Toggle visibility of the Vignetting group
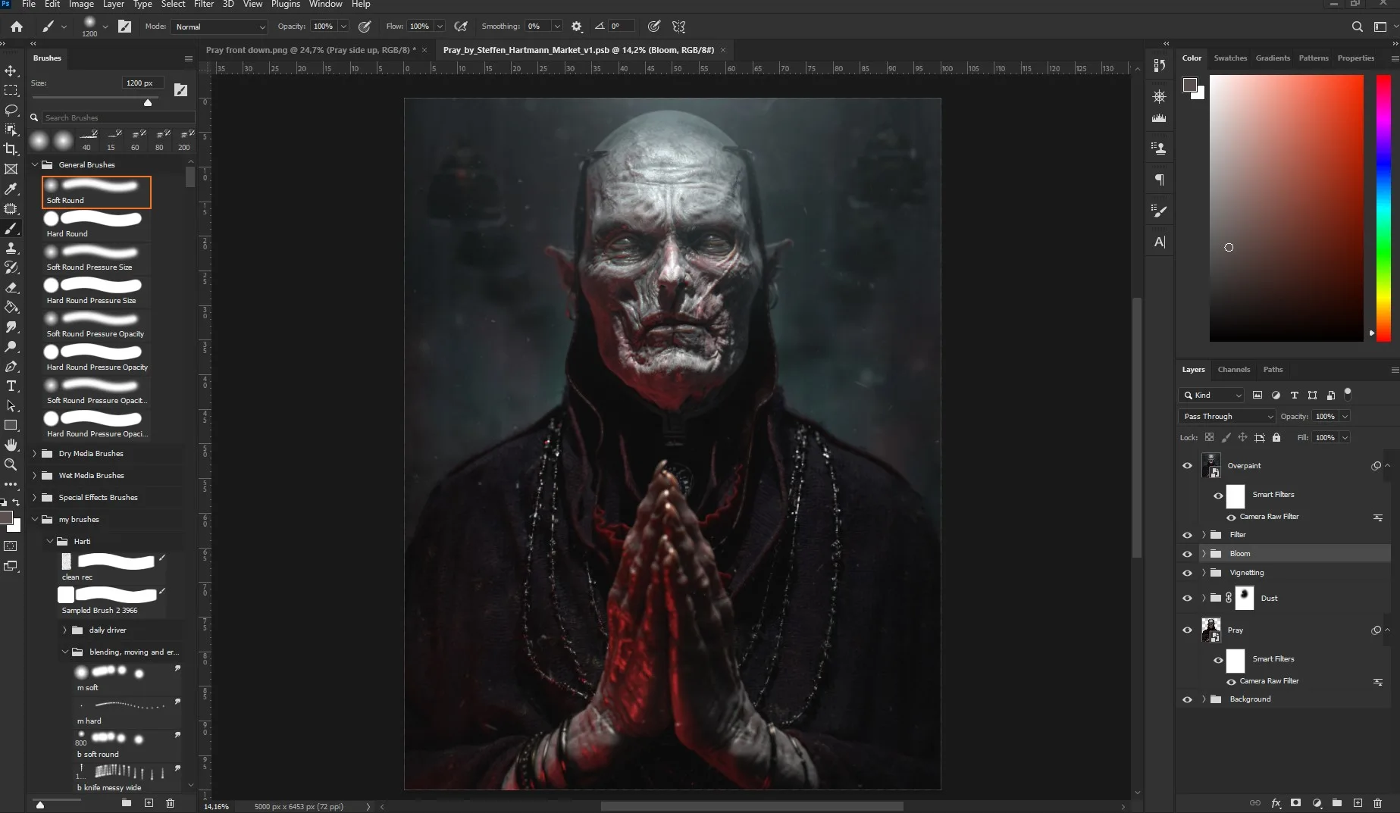This screenshot has width=1400, height=813. [x=1187, y=573]
